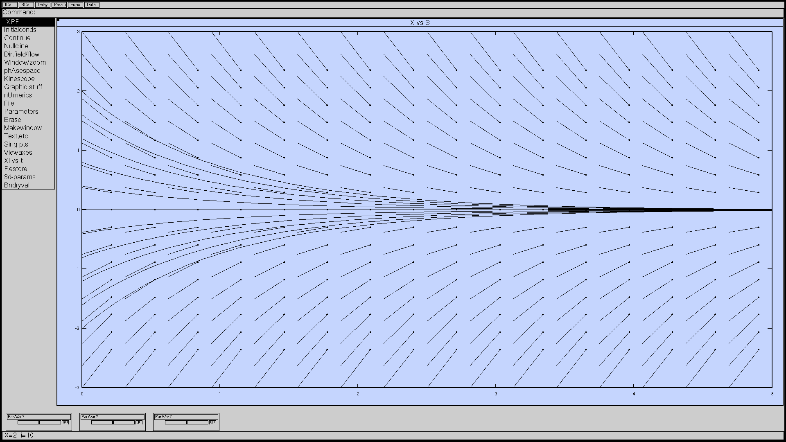This screenshot has height=442, width=786.
Task: Click second slider's Par/Var? name field
Action: coord(113,417)
